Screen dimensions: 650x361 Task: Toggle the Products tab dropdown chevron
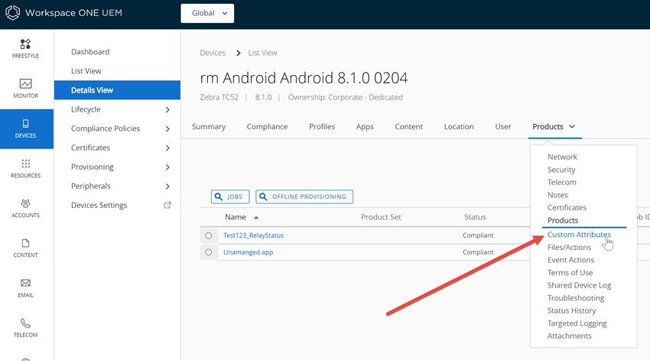(572, 126)
